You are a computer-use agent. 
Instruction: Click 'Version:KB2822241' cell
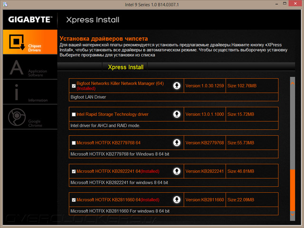point(205,171)
